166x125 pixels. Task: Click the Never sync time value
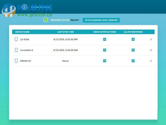tap(66, 61)
